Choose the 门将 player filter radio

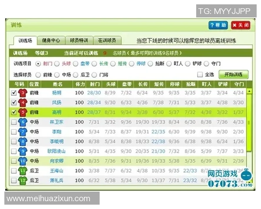(94, 75)
